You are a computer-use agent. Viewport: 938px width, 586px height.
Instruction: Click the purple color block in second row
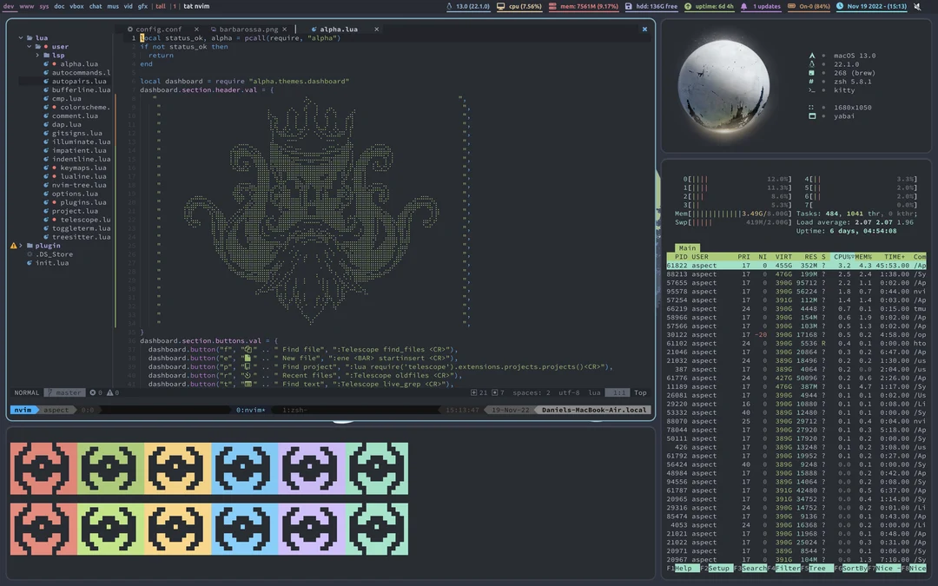[312, 530]
